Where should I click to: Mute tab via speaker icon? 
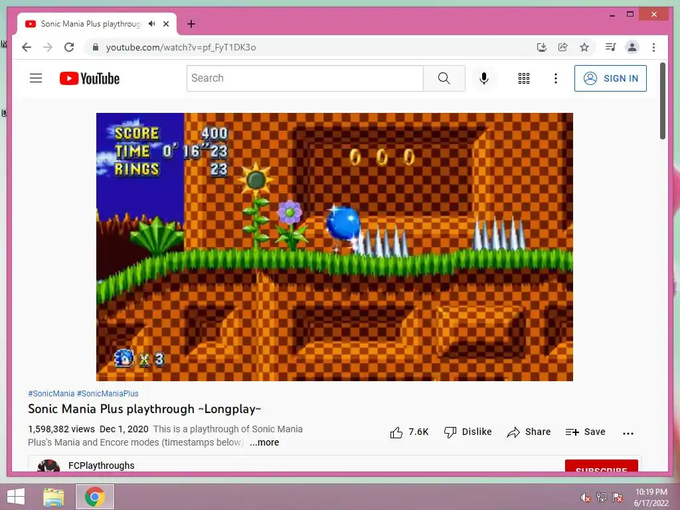point(151,24)
